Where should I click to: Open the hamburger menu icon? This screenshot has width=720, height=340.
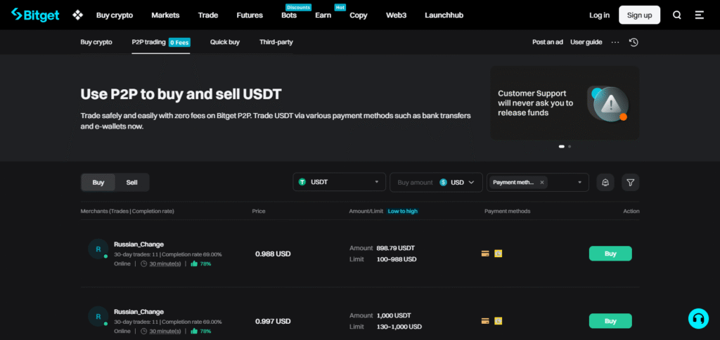[700, 15]
